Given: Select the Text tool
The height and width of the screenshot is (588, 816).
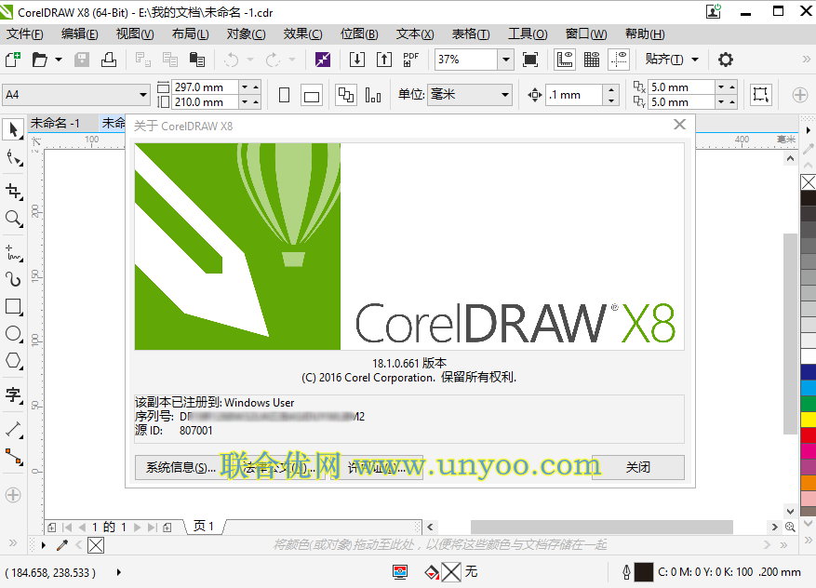Looking at the screenshot, I should point(14,394).
